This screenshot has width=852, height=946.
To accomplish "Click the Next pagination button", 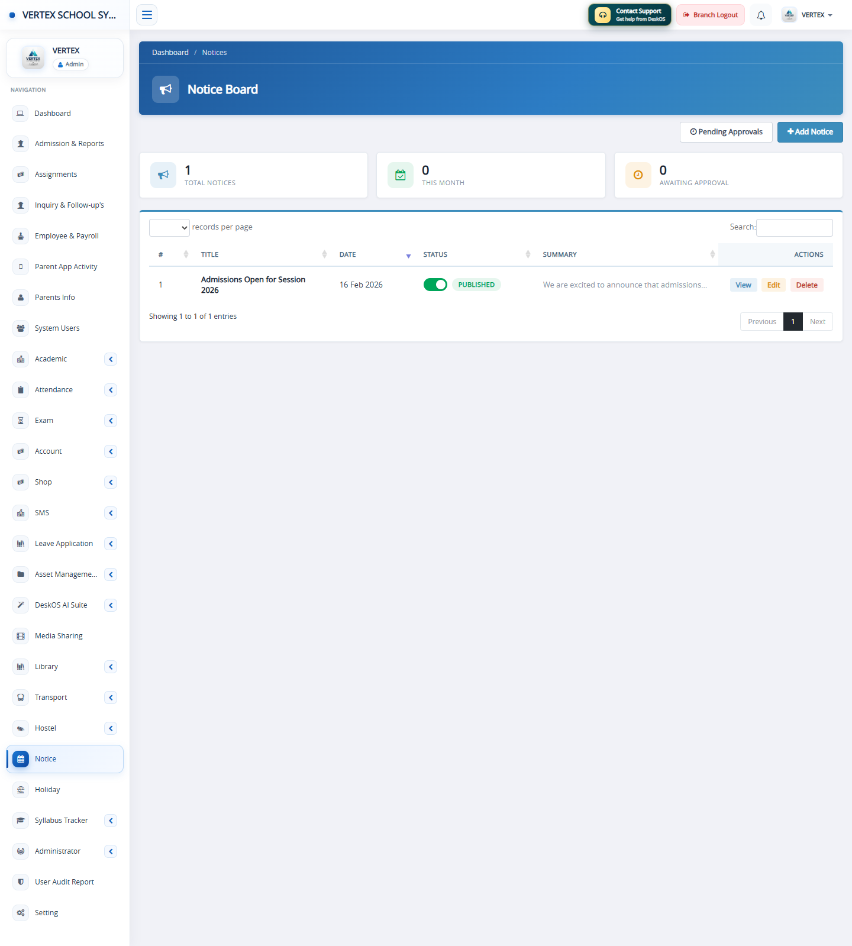I will coord(818,322).
